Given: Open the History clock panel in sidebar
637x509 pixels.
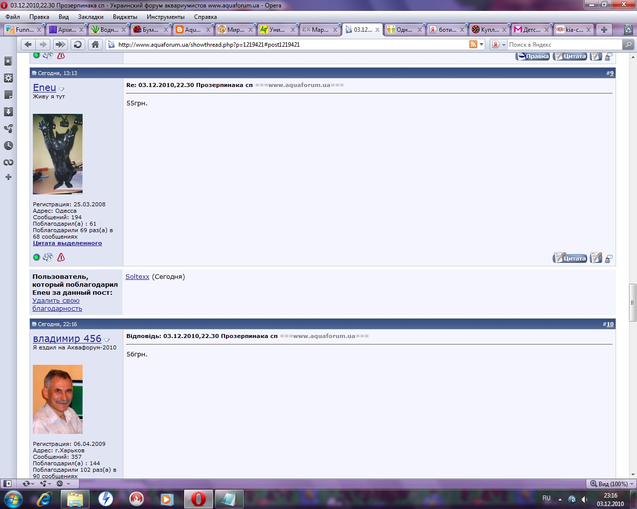Looking at the screenshot, I should click(8, 146).
